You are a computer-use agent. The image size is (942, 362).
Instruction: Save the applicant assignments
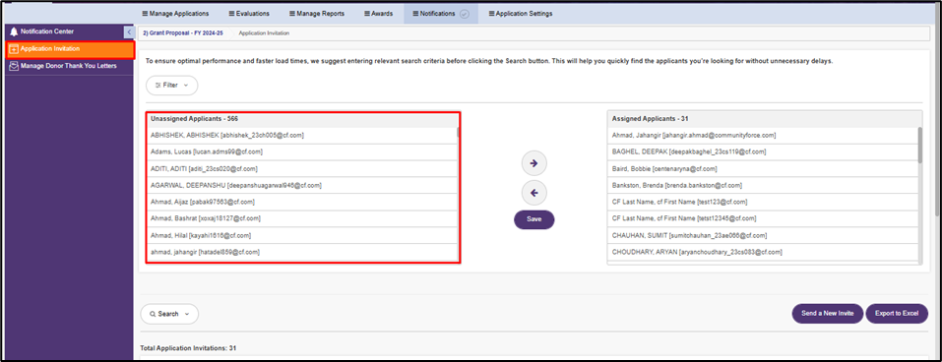click(x=534, y=219)
